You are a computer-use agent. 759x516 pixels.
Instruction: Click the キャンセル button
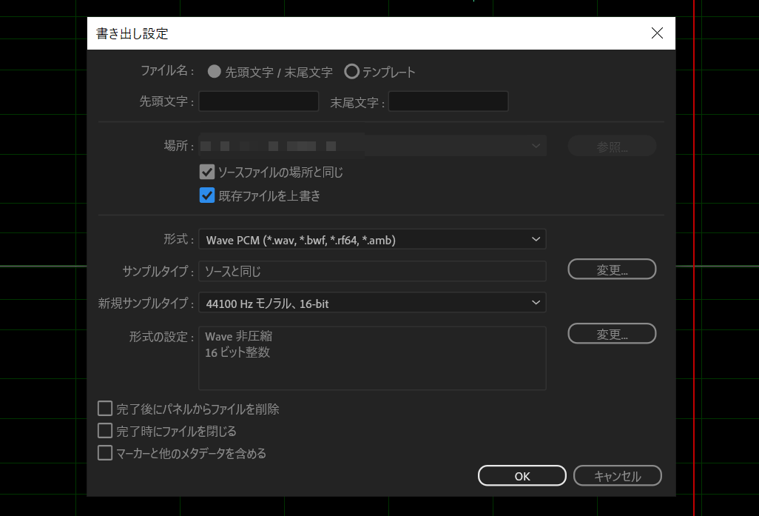pos(617,476)
